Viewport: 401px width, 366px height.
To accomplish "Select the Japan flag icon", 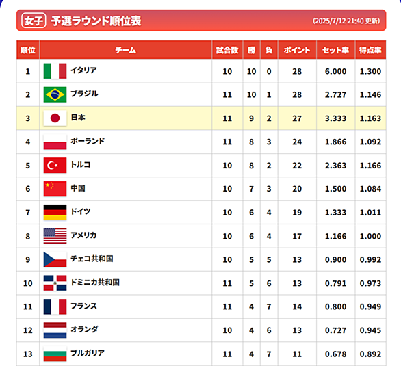I will [x=55, y=118].
